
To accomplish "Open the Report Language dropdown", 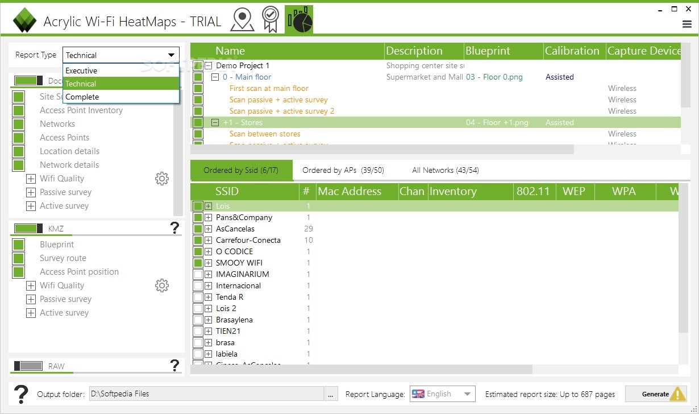I will pyautogui.click(x=442, y=394).
